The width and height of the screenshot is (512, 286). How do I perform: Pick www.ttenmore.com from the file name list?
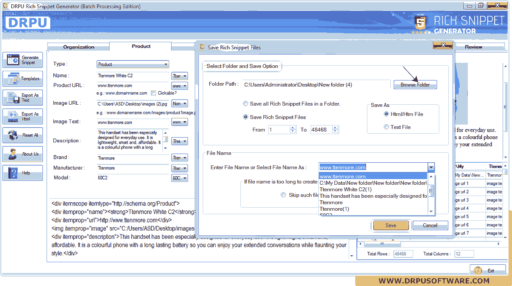373,177
